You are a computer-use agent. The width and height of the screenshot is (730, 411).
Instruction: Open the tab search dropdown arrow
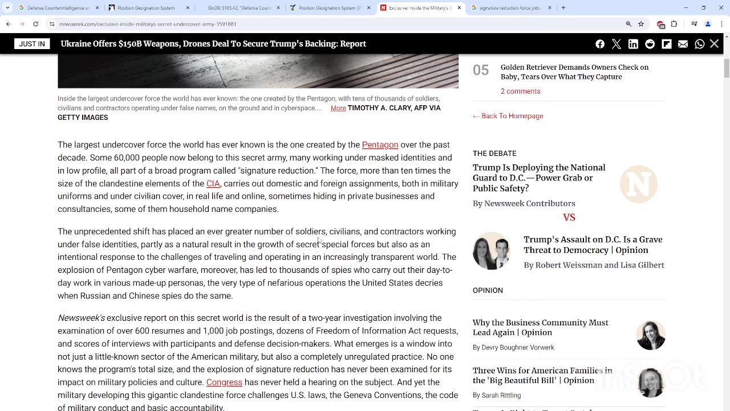point(7,8)
